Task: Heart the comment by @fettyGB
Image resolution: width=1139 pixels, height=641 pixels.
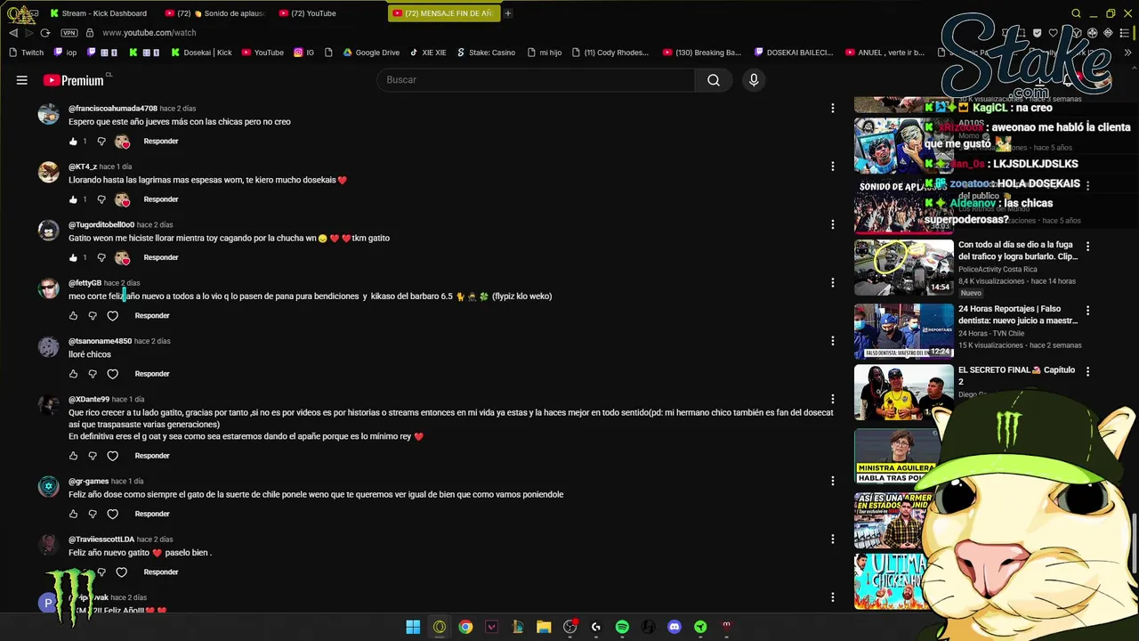Action: [112, 316]
